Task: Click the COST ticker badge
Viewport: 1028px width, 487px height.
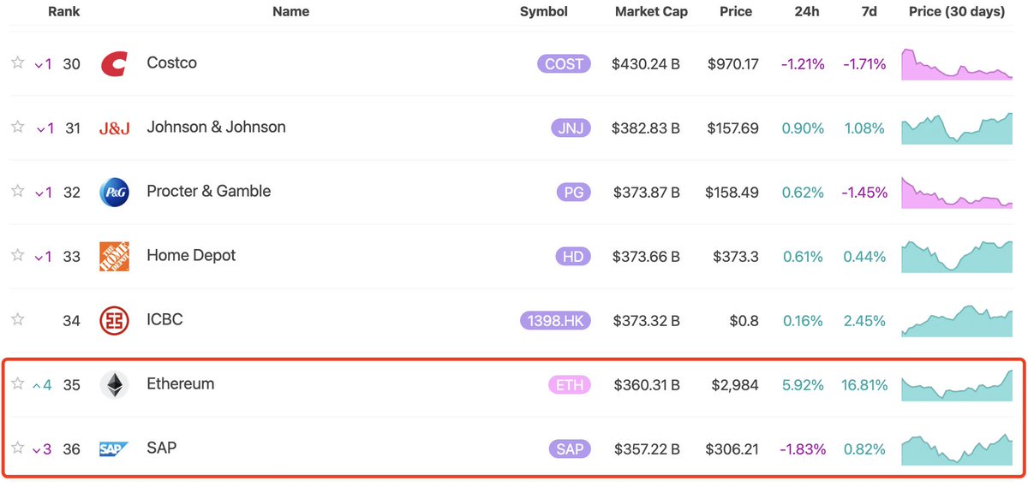Action: [x=564, y=63]
